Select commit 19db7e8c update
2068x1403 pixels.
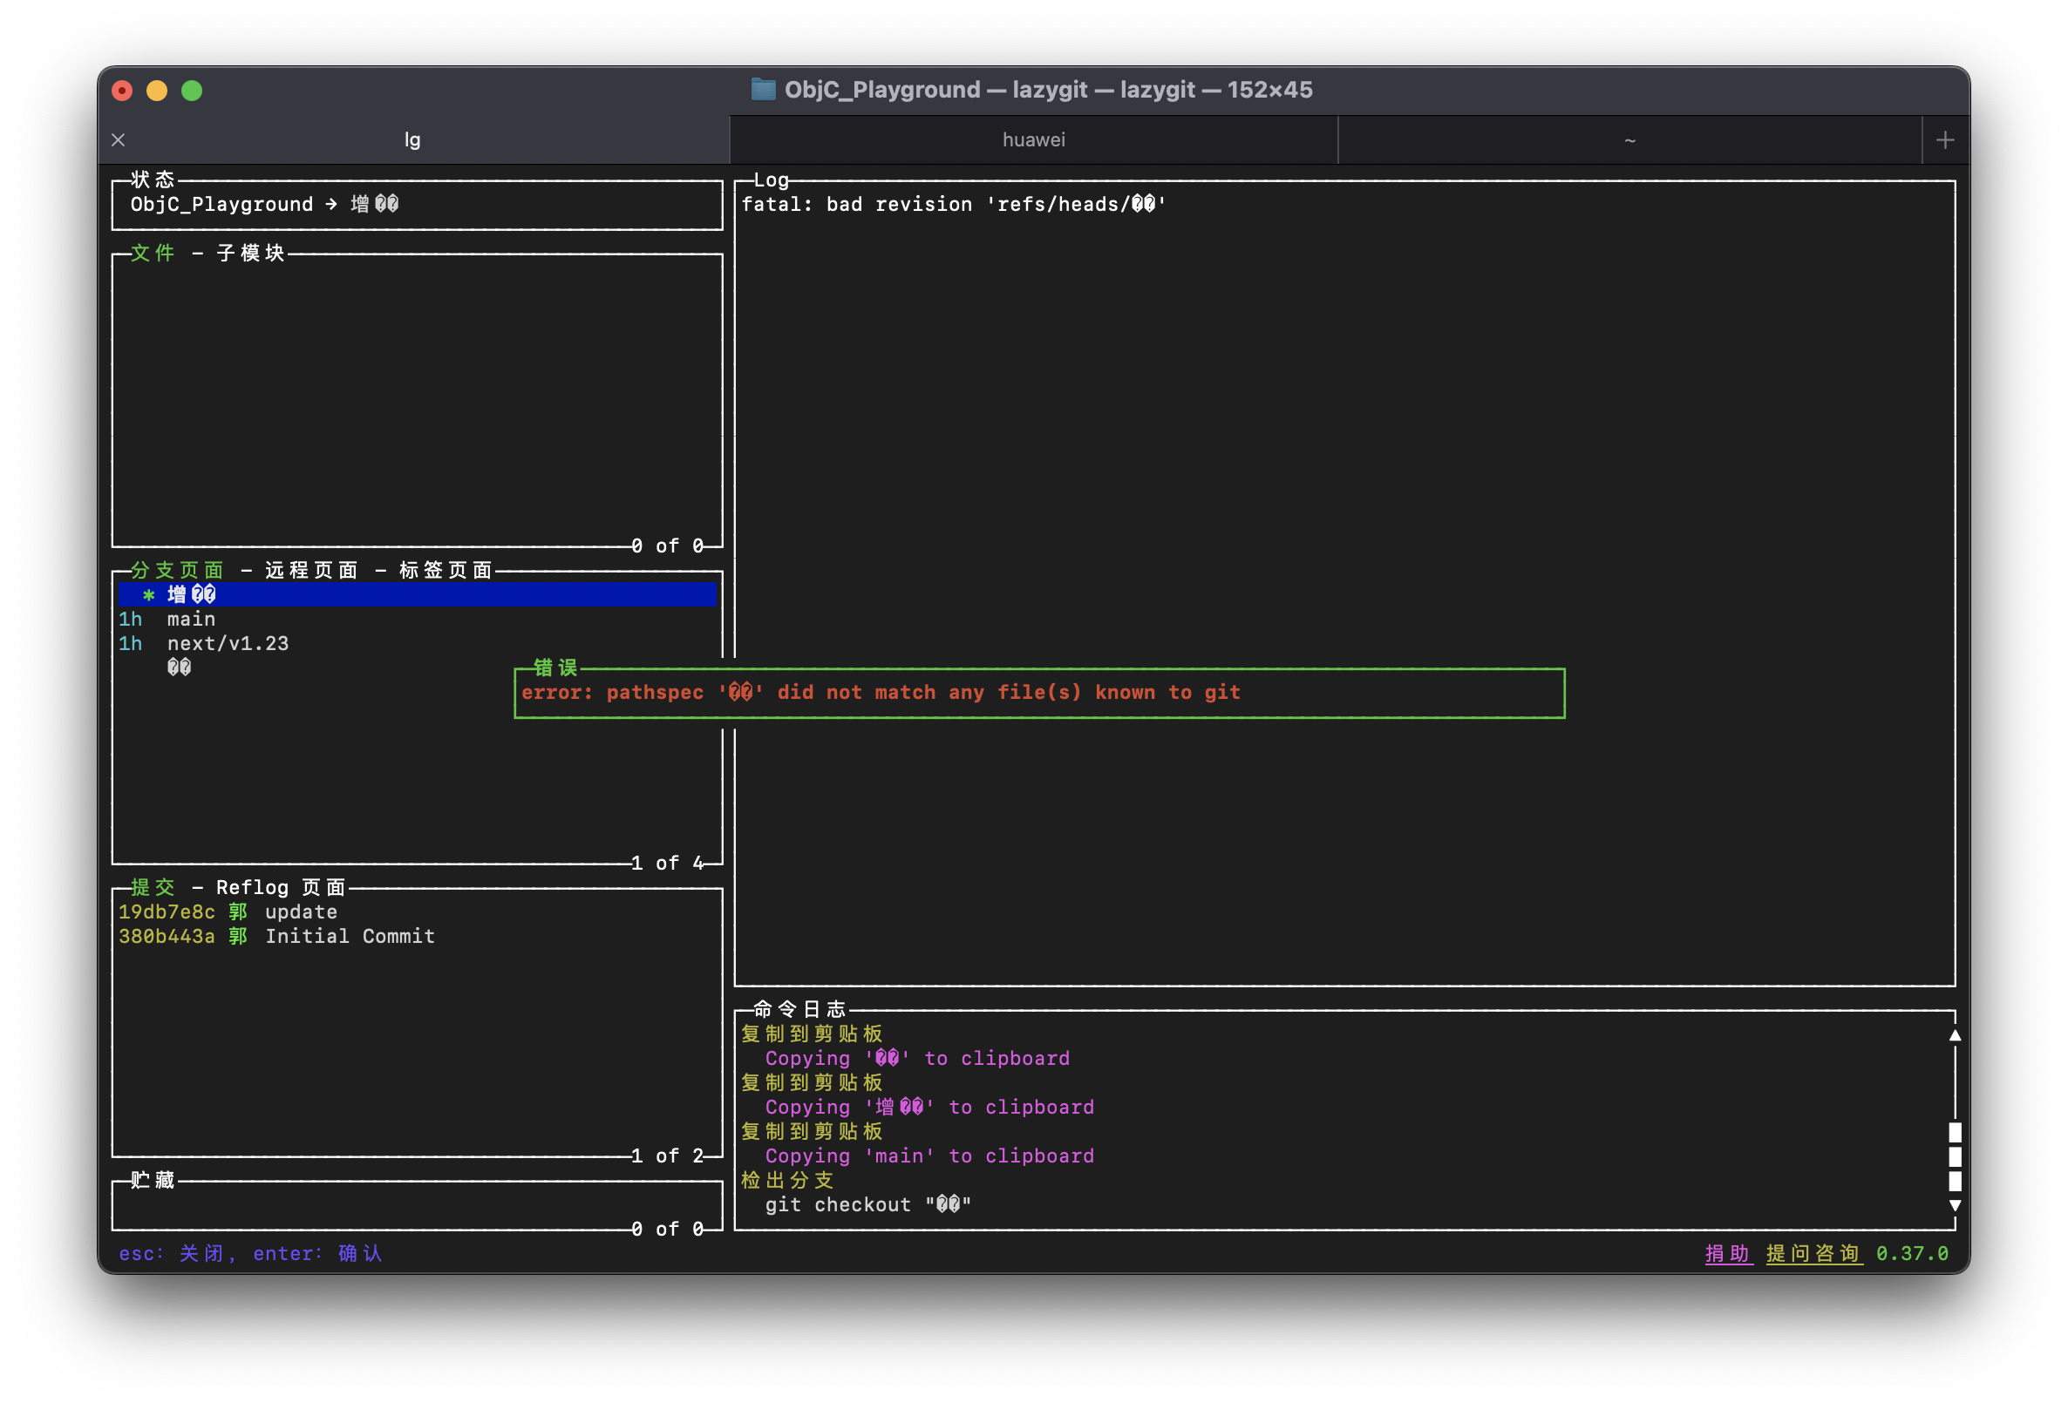coord(418,912)
